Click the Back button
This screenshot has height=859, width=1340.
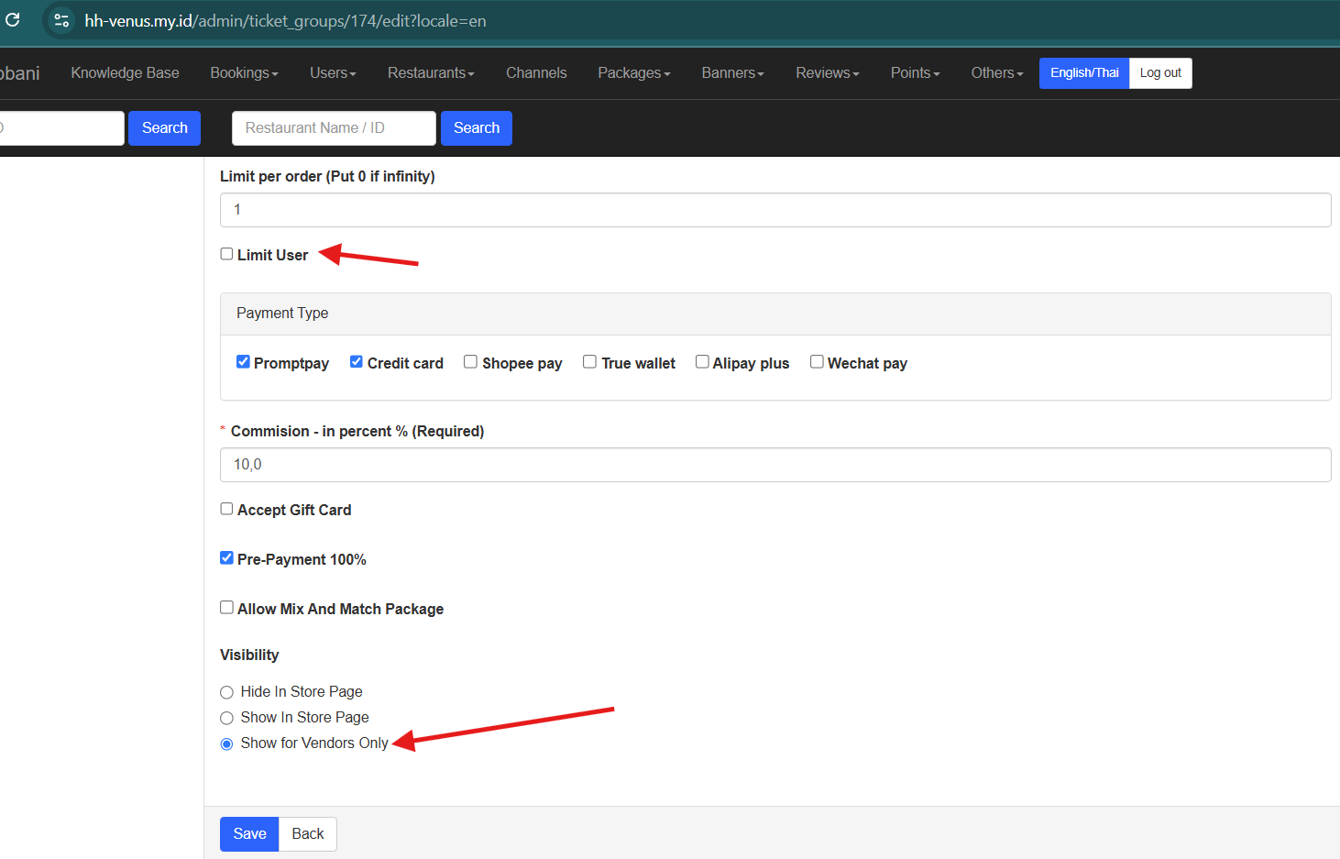(x=308, y=834)
